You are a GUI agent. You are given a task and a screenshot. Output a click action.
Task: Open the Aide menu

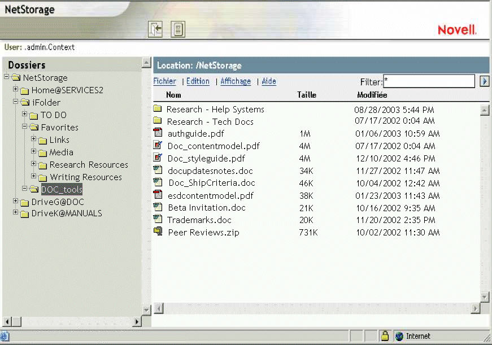269,81
